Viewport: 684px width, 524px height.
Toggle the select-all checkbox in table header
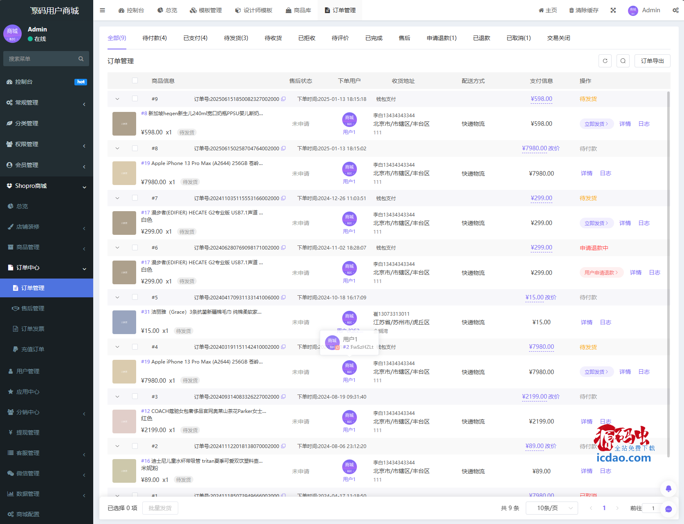[135, 80]
